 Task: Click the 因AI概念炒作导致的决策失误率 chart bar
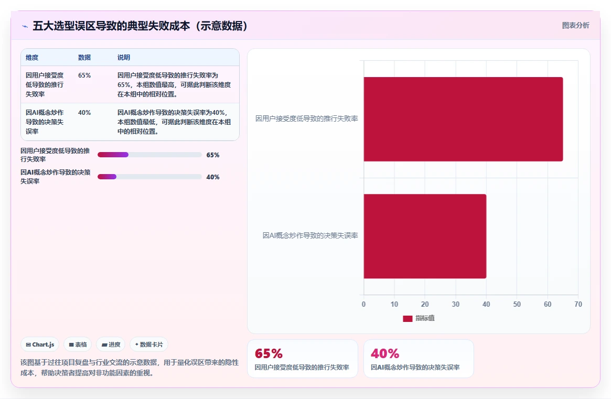click(x=425, y=236)
